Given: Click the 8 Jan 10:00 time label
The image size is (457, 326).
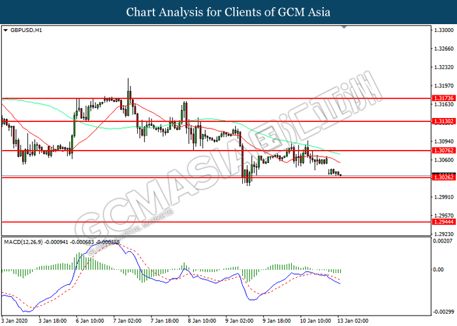Looking at the screenshot, I should (202, 321).
